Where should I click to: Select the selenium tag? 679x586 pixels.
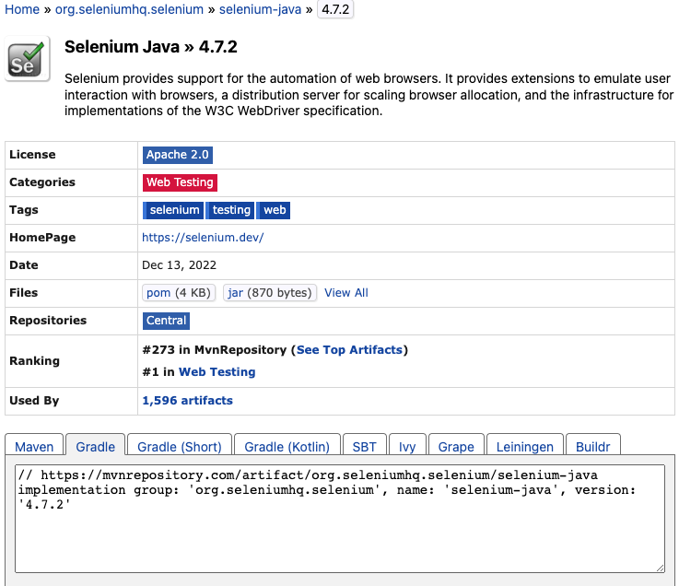173,210
